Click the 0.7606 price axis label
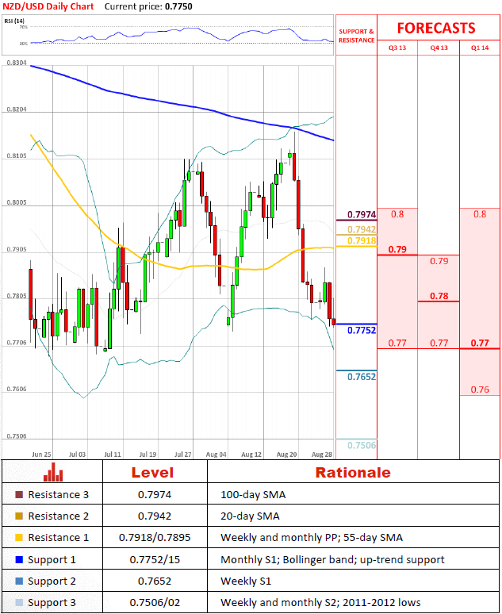This screenshot has width=502, height=614. tap(17, 389)
